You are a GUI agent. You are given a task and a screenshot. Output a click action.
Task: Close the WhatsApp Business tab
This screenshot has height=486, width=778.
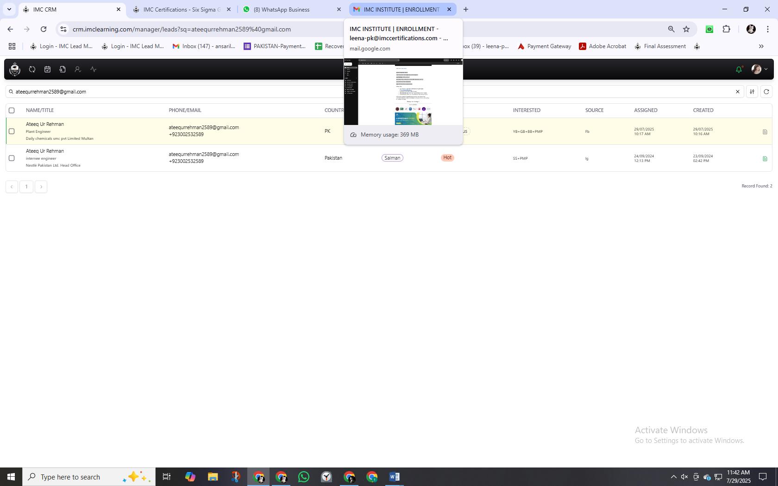click(339, 9)
